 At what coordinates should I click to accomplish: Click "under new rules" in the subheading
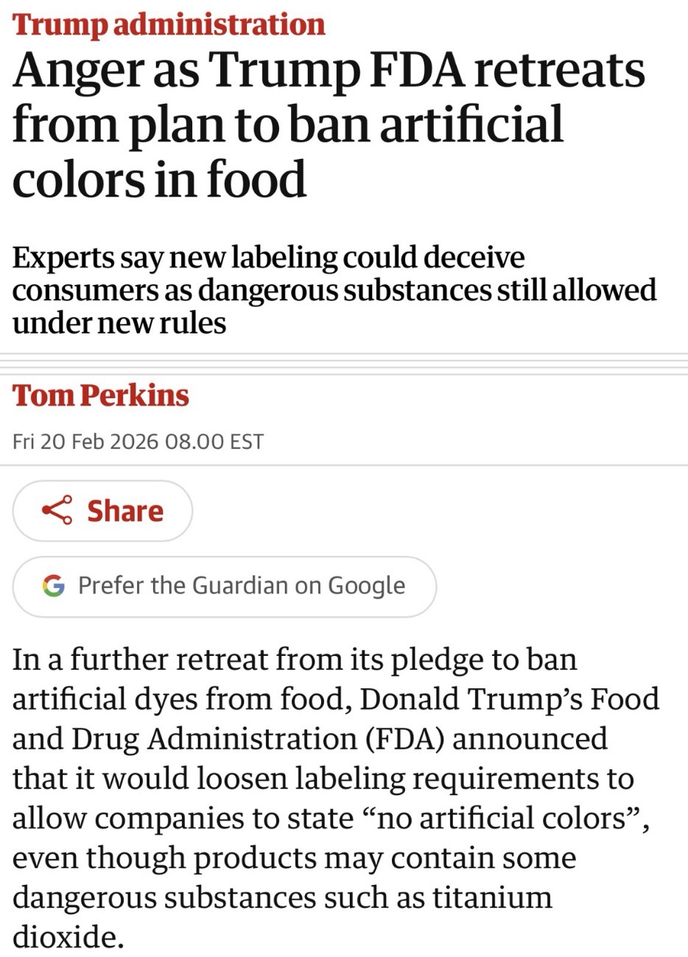pyautogui.click(x=119, y=322)
